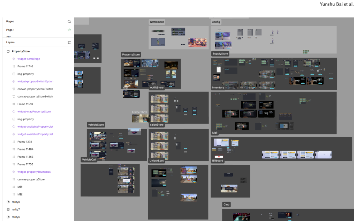
Task: Click the frame icon beside Frame 11746
Action: [x=14, y=66]
